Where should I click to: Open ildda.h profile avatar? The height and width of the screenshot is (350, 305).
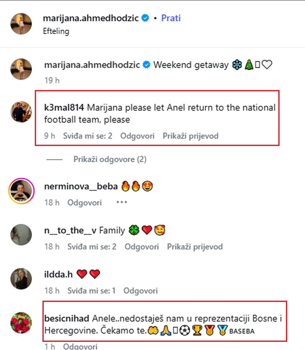tap(21, 279)
